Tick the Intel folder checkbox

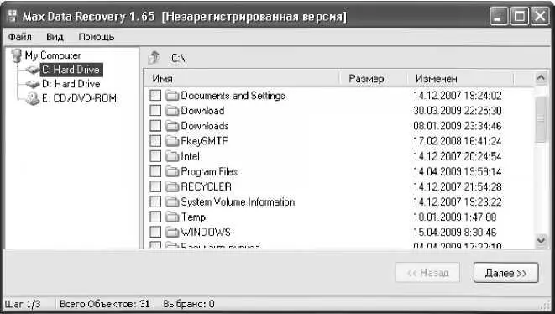click(x=155, y=156)
